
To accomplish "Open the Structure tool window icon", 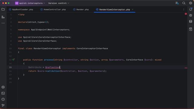I will [3, 17].
